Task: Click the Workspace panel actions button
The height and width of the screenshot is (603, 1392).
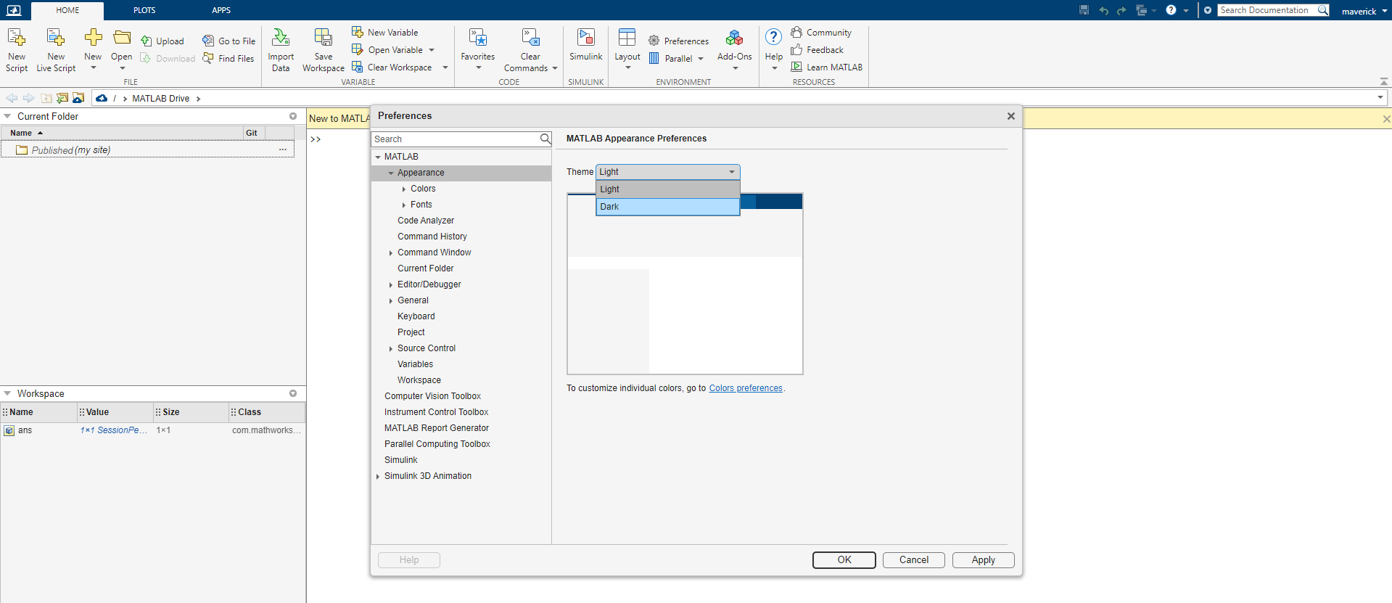Action: point(293,393)
